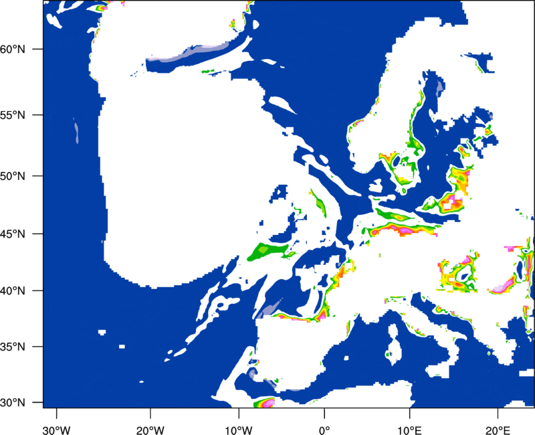Click the tick mark beside 50°N

click(38, 176)
